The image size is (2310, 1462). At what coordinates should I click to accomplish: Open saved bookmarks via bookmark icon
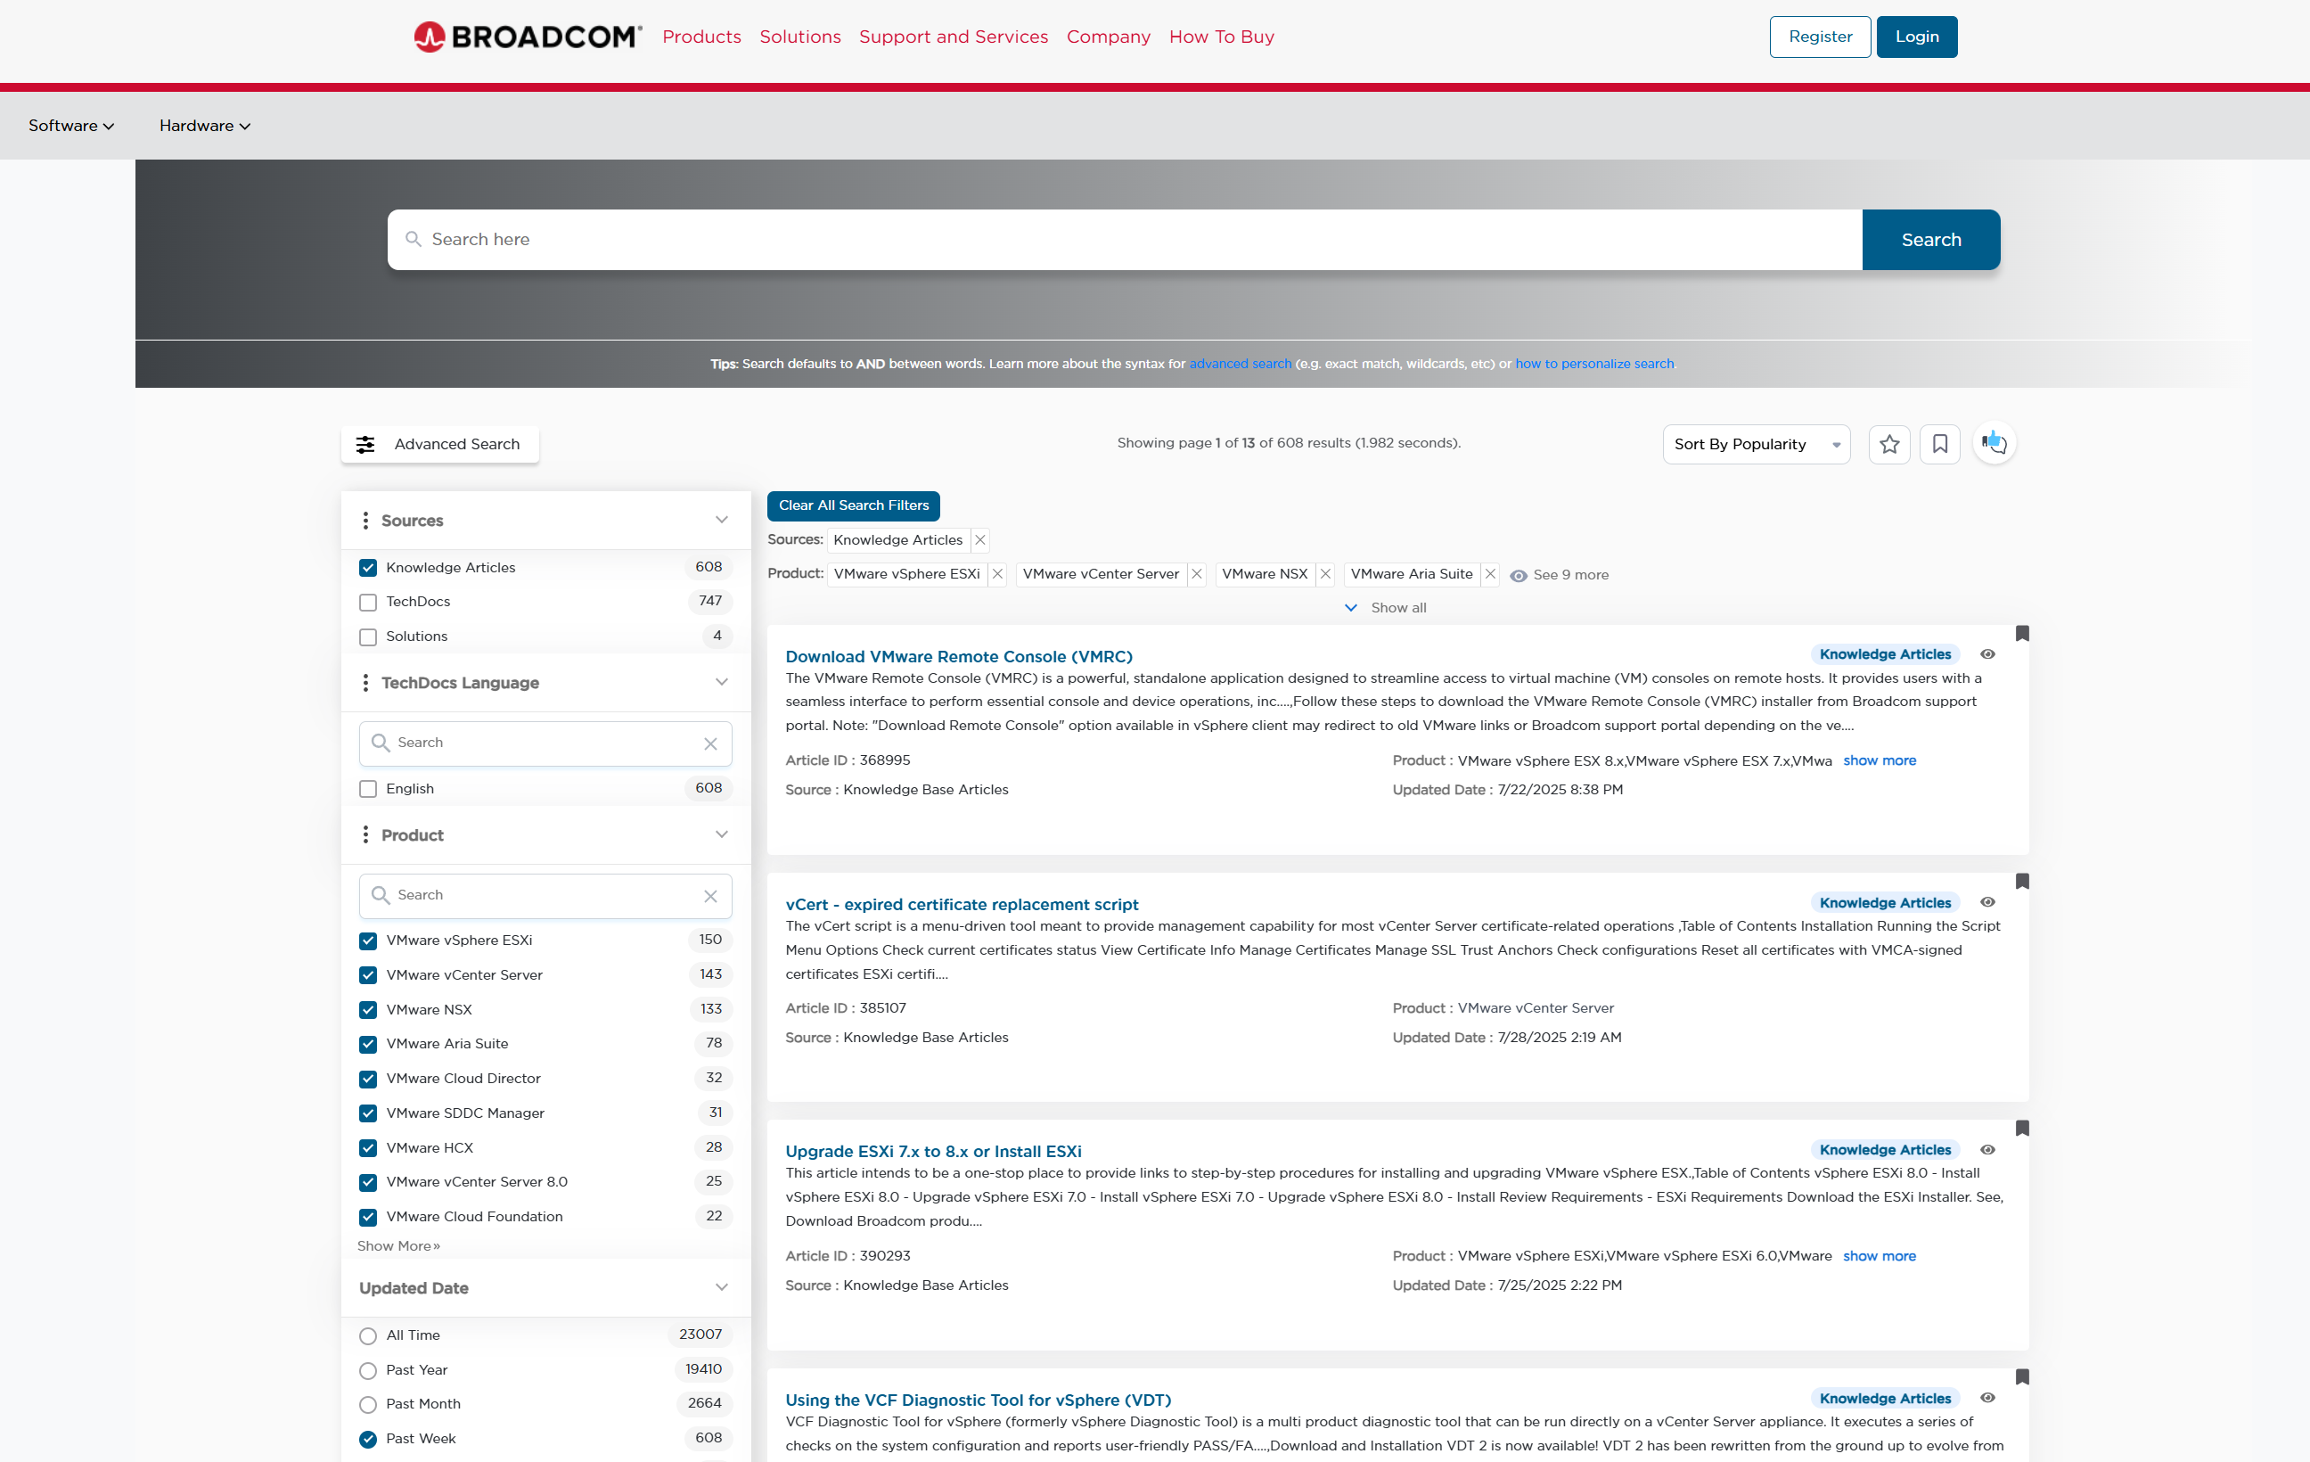point(1940,443)
